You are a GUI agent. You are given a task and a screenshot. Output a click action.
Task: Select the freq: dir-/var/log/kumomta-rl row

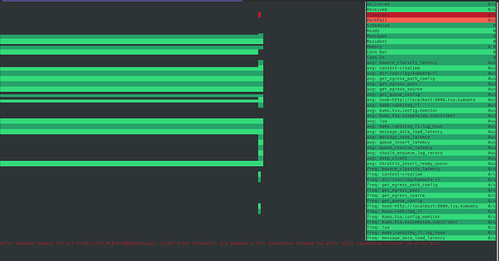pyautogui.click(x=431, y=179)
